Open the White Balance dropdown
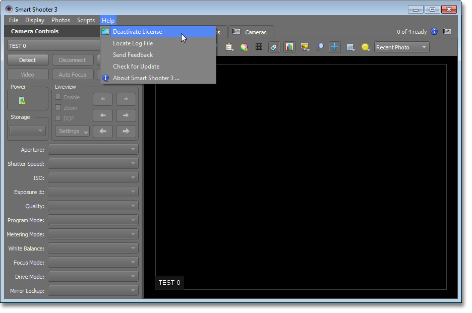The image size is (472, 313). (93, 248)
